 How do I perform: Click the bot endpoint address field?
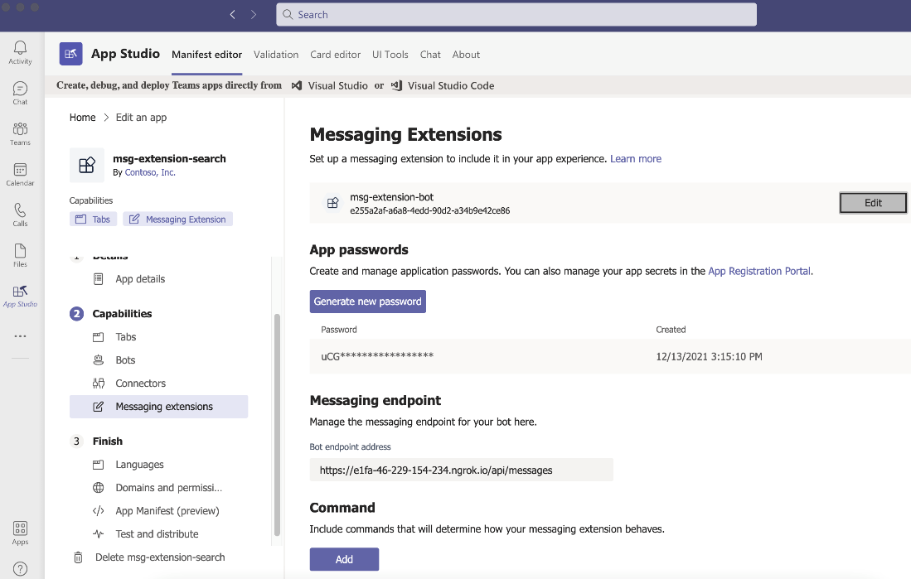[x=462, y=470]
